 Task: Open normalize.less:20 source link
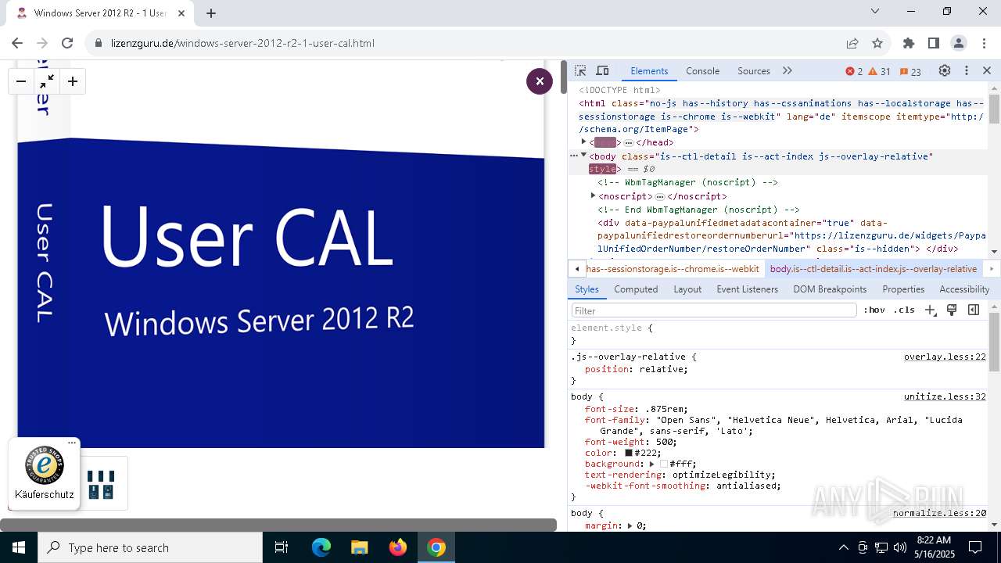[939, 513]
